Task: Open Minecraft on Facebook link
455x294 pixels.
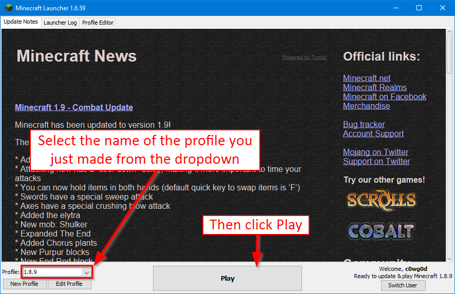Action: [x=385, y=97]
